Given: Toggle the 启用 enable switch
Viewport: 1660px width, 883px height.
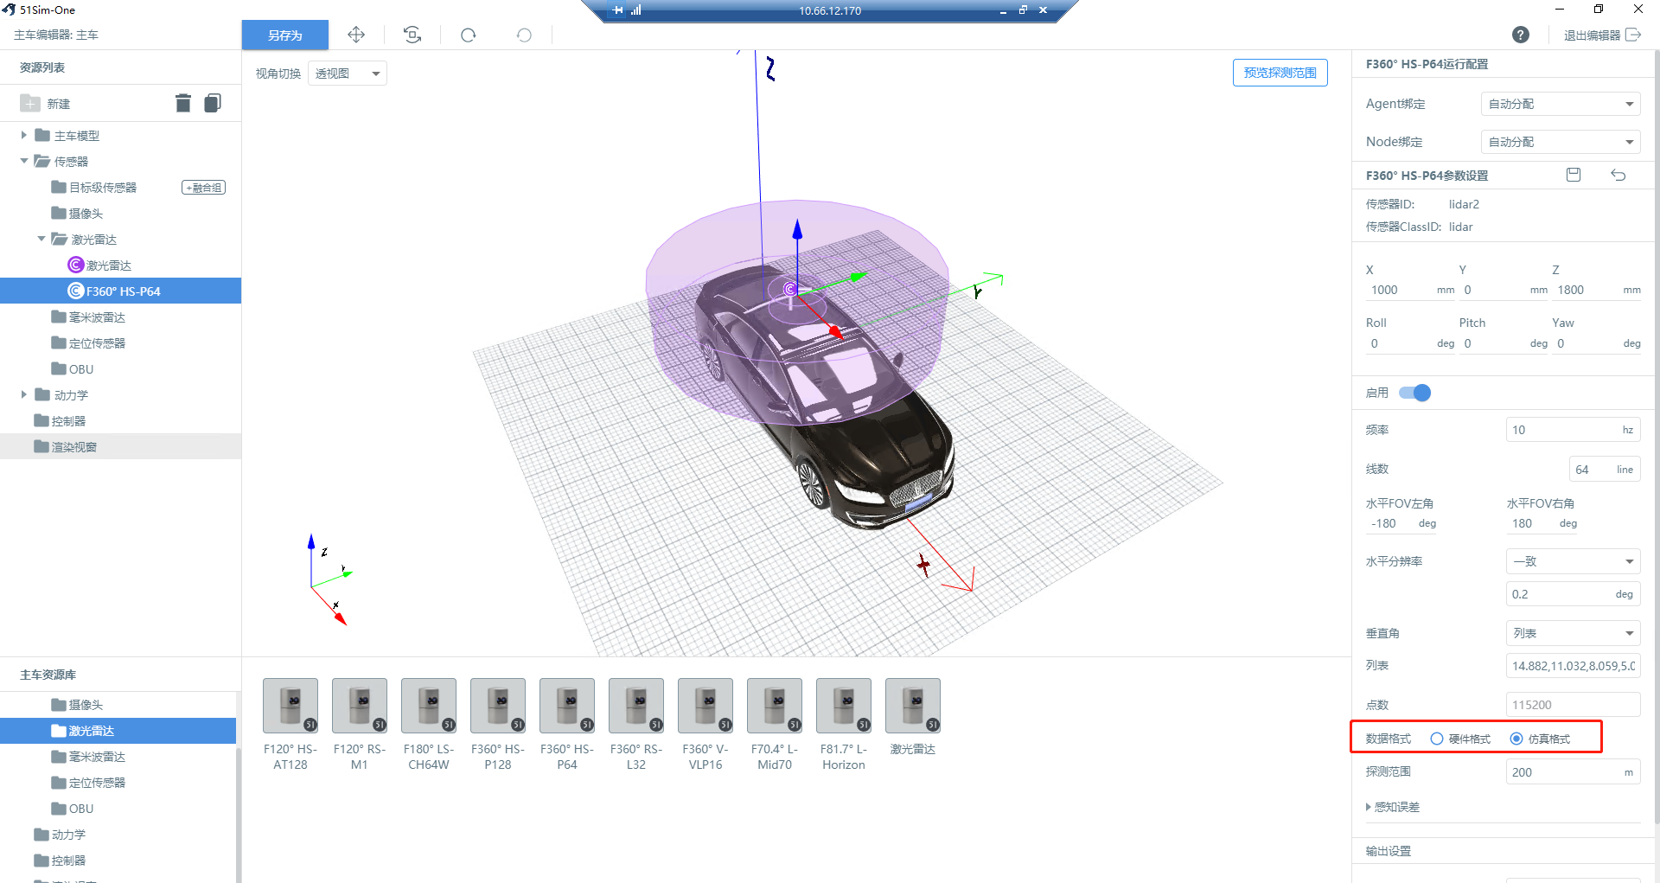Looking at the screenshot, I should (x=1415, y=393).
